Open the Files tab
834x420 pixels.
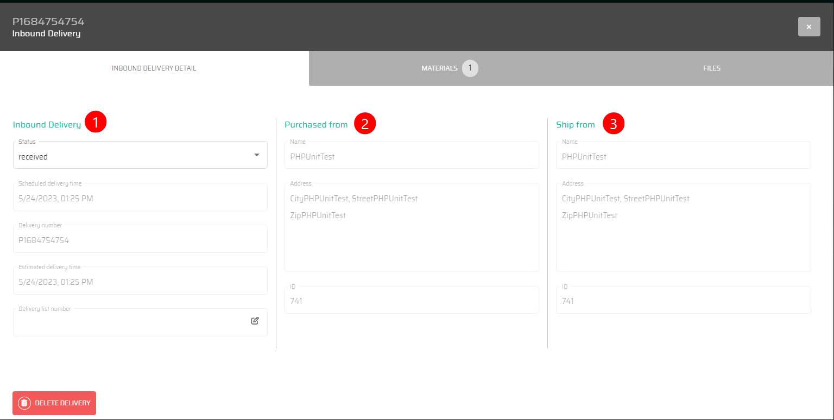point(711,68)
